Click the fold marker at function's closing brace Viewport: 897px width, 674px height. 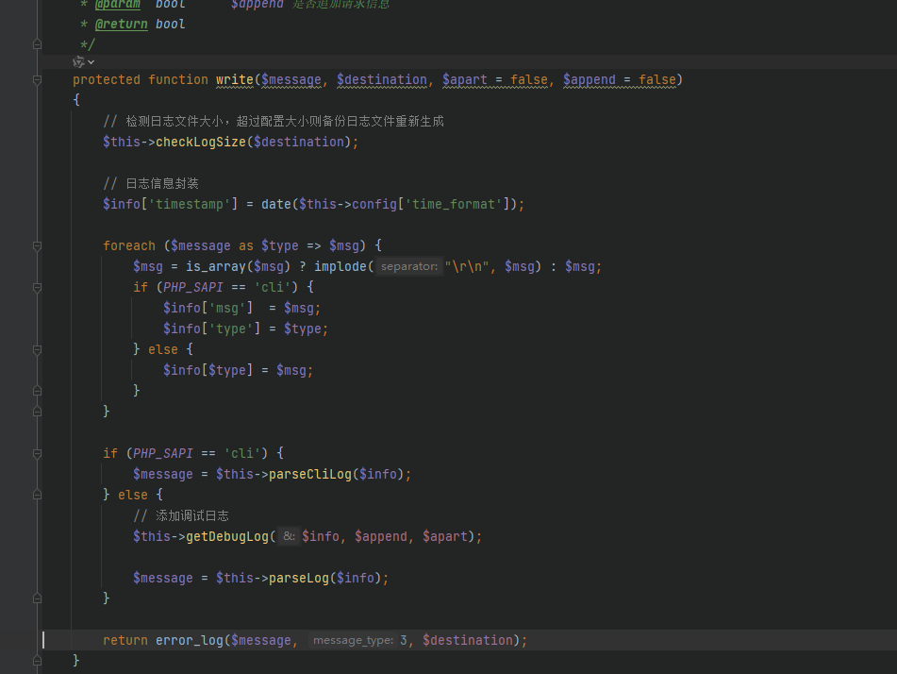37,662
